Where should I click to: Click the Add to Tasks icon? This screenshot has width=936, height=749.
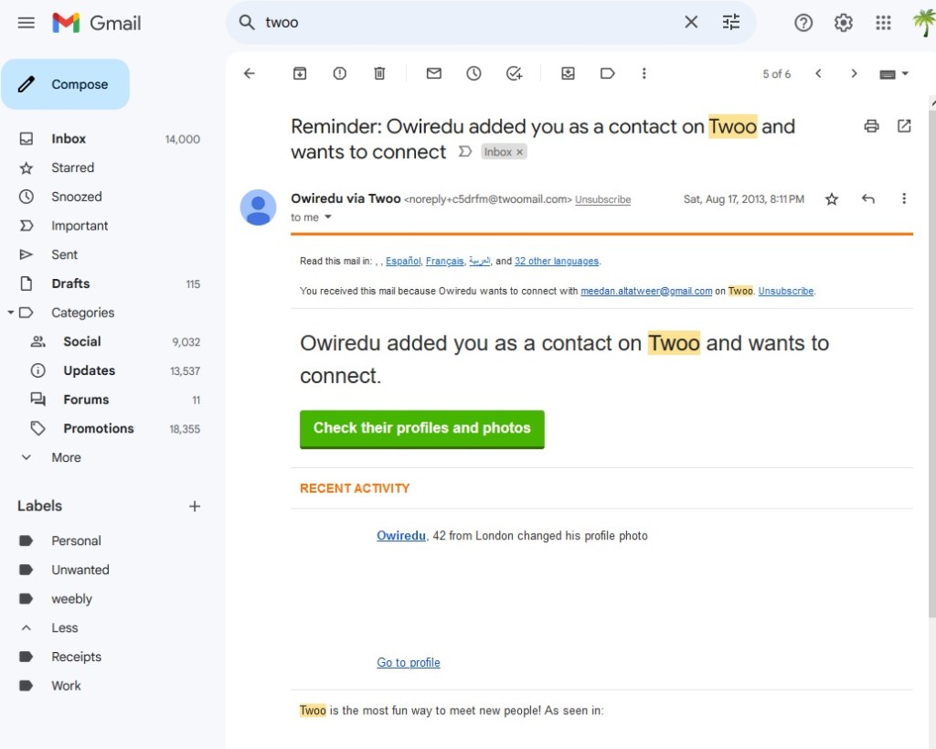514,74
